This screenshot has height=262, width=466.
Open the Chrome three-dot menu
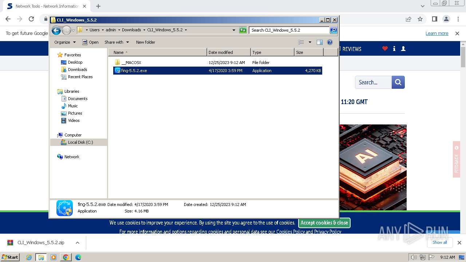click(458, 19)
